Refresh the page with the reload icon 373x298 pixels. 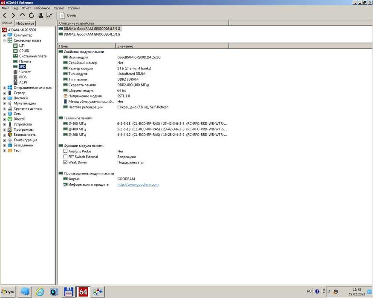click(x=32, y=15)
